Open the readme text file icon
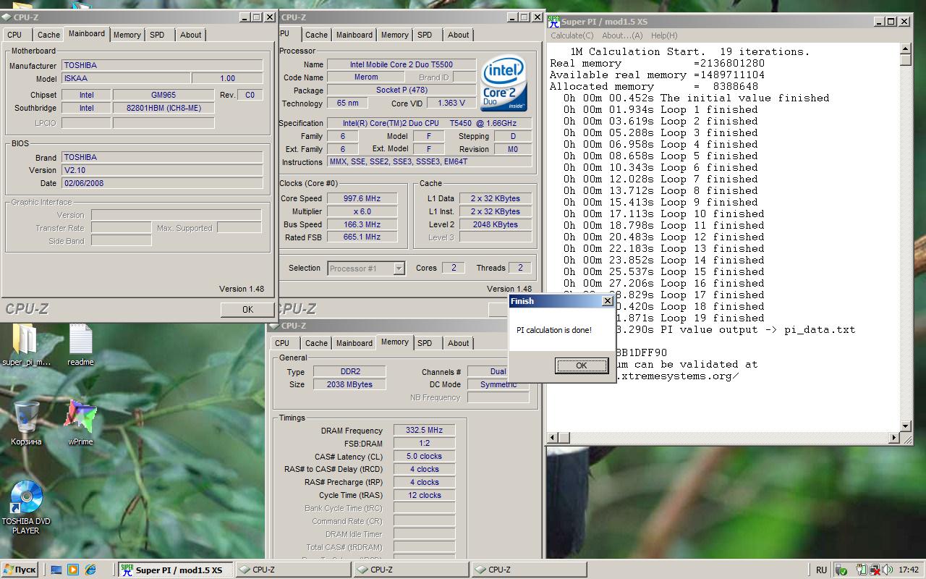926x579 pixels. 80,346
